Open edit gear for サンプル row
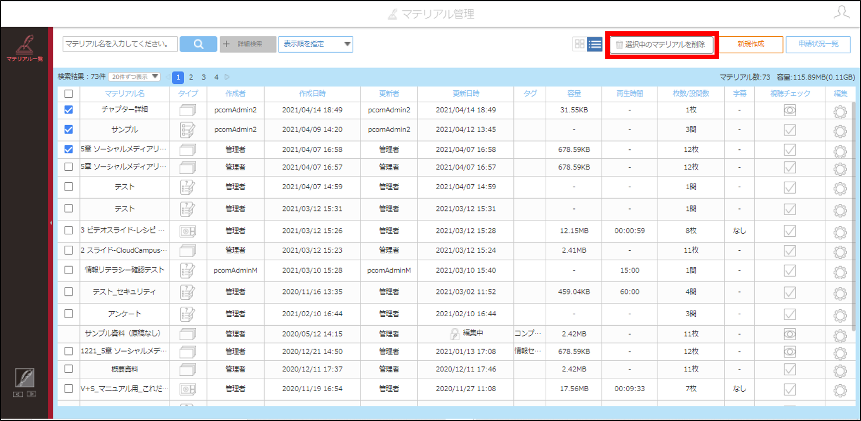 (x=840, y=132)
